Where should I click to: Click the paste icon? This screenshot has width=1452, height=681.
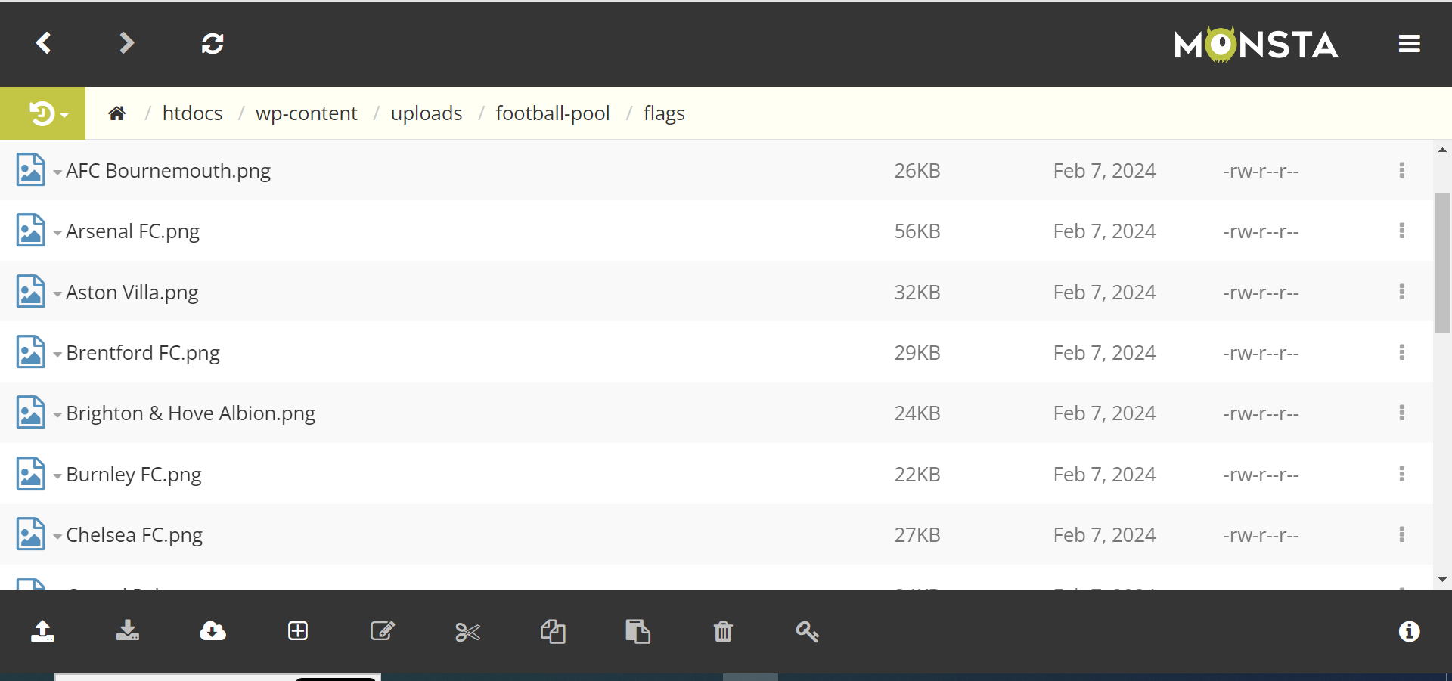[638, 631]
